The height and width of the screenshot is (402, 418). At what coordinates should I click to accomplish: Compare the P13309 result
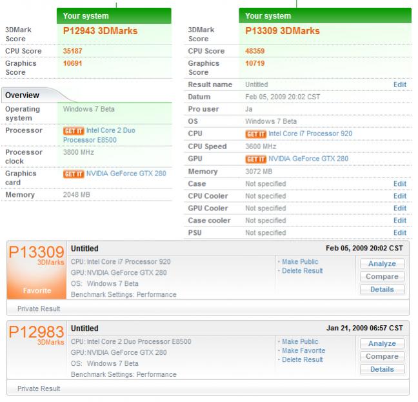point(382,276)
